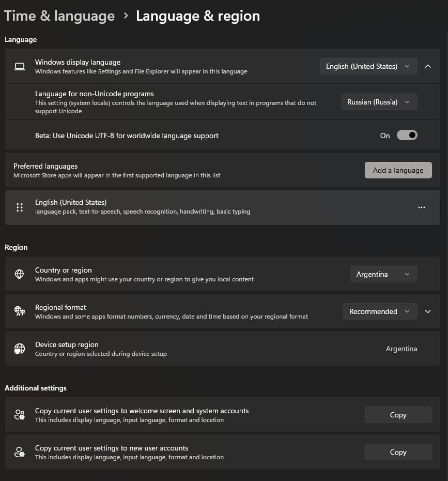448x481 pixels.
Task: Expand the Regional format section chevron
Action: coord(428,311)
